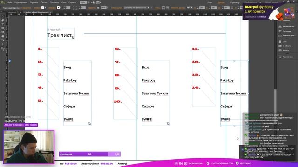
Task: Click the Twitch icon in bottom bar
Action: pyautogui.click(x=186, y=163)
